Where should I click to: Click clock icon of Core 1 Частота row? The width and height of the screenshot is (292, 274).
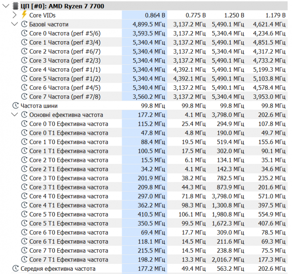(x=24, y=42)
